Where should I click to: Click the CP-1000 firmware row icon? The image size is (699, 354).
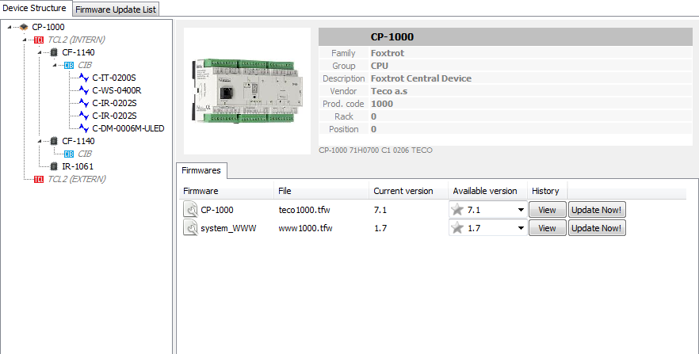[x=190, y=210]
